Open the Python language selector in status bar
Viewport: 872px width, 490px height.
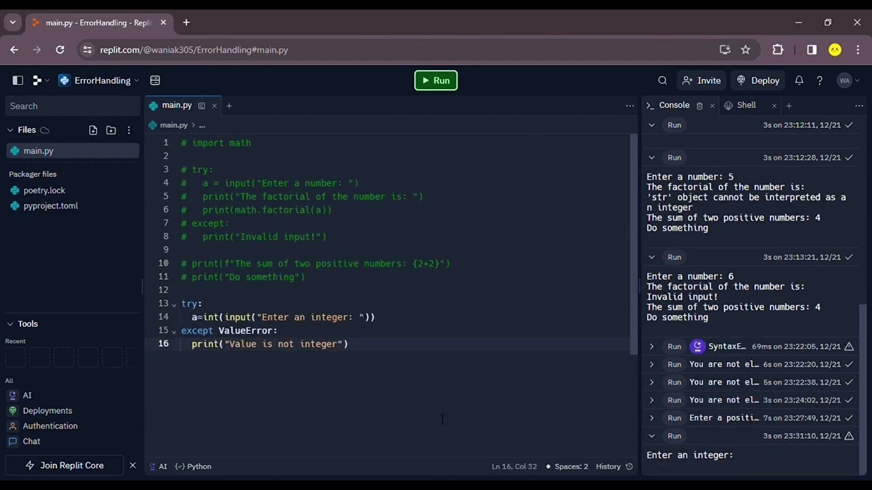coord(193,466)
